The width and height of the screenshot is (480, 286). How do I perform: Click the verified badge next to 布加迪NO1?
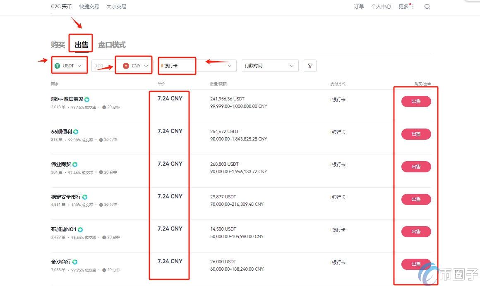click(x=81, y=229)
